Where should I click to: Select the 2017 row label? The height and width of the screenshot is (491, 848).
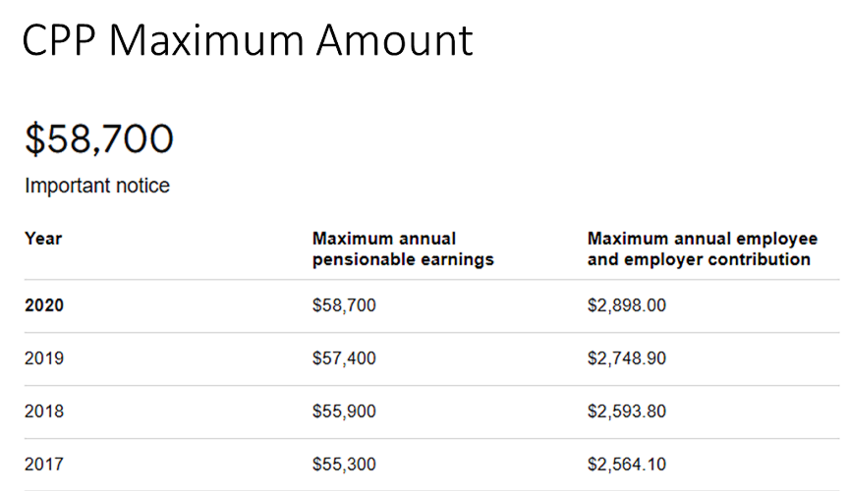coord(44,464)
